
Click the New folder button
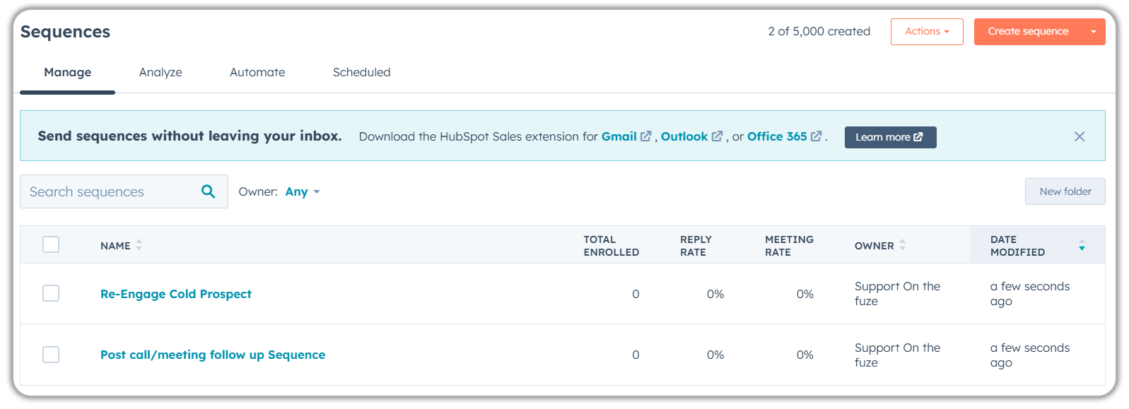1065,191
